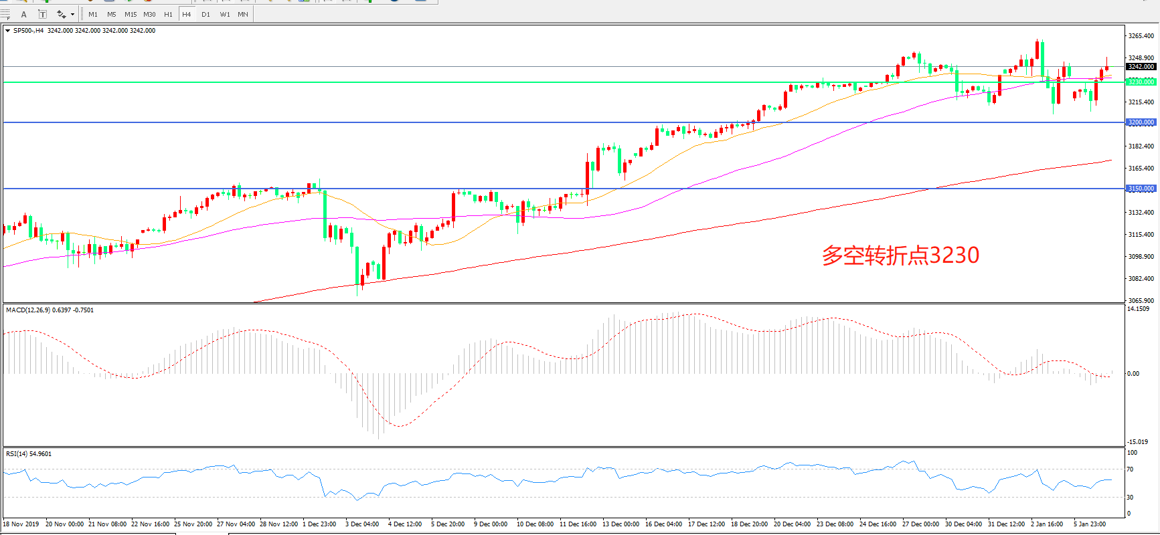Click the active H4 timeframe button
The width and height of the screenshot is (1160, 535).
click(187, 14)
